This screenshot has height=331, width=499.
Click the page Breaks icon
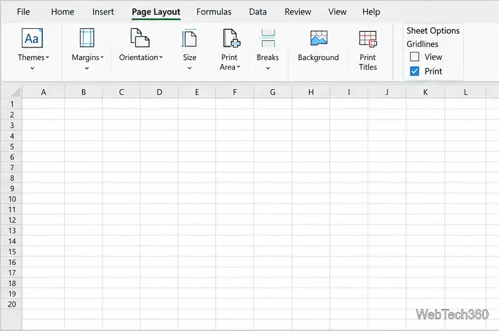(x=268, y=38)
